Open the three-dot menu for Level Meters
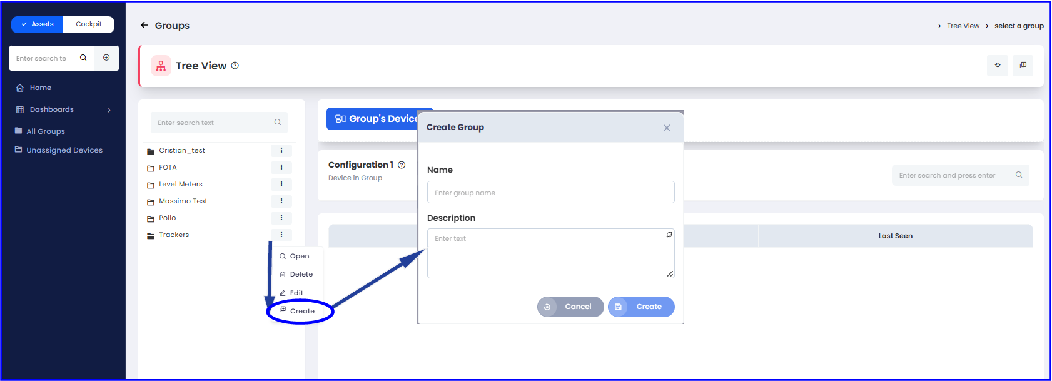Image resolution: width=1052 pixels, height=381 pixels. (x=281, y=184)
